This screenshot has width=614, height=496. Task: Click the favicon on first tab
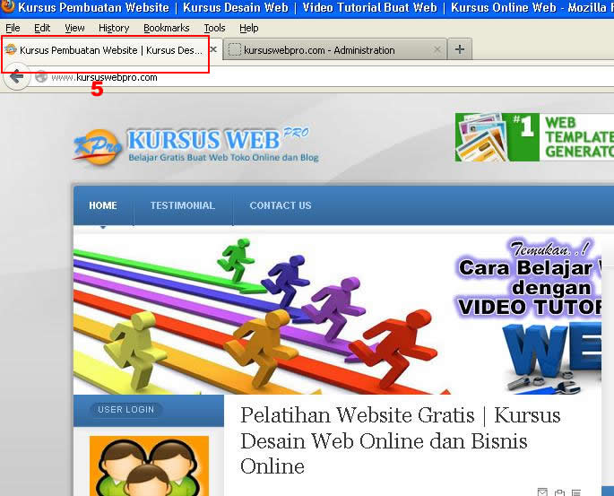click(11, 49)
